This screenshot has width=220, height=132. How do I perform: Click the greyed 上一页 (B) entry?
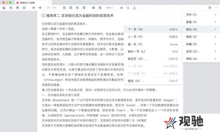click(153, 66)
